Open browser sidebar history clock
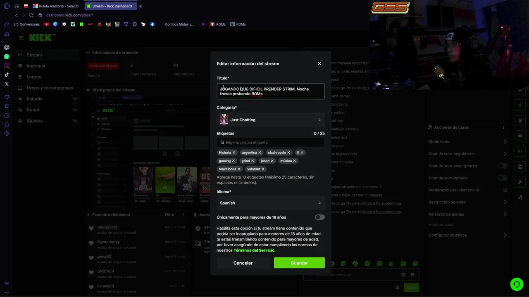529x297 pixels. 7,115
